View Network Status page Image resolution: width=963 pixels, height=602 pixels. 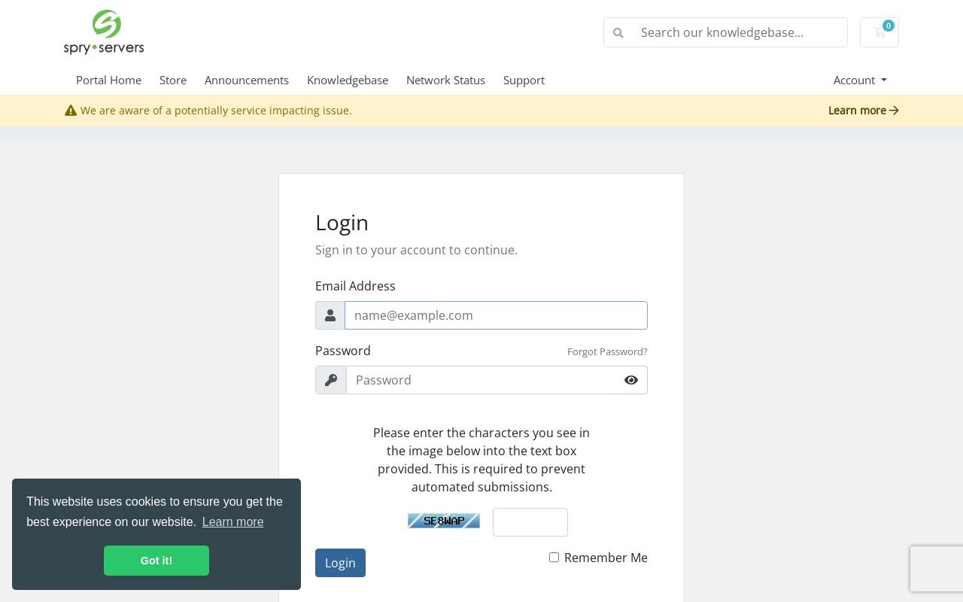point(445,80)
